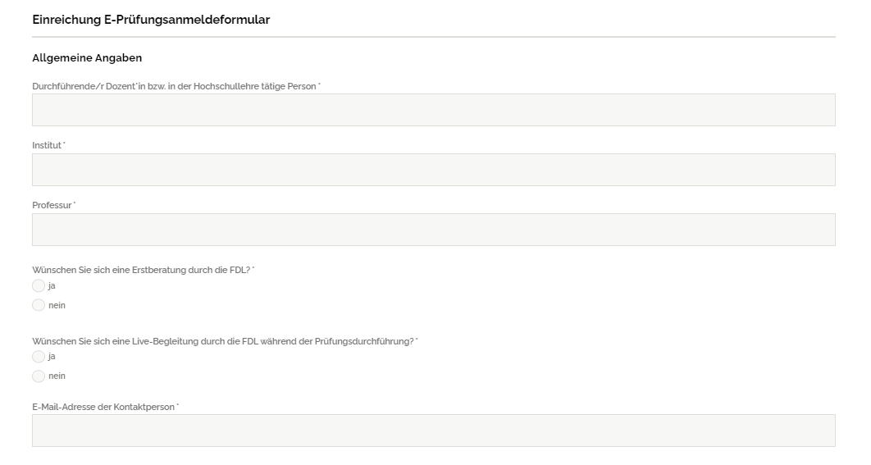Click the 'ja' text label under Erstberatung question
Screen dimensions: 871x465
[x=52, y=286]
